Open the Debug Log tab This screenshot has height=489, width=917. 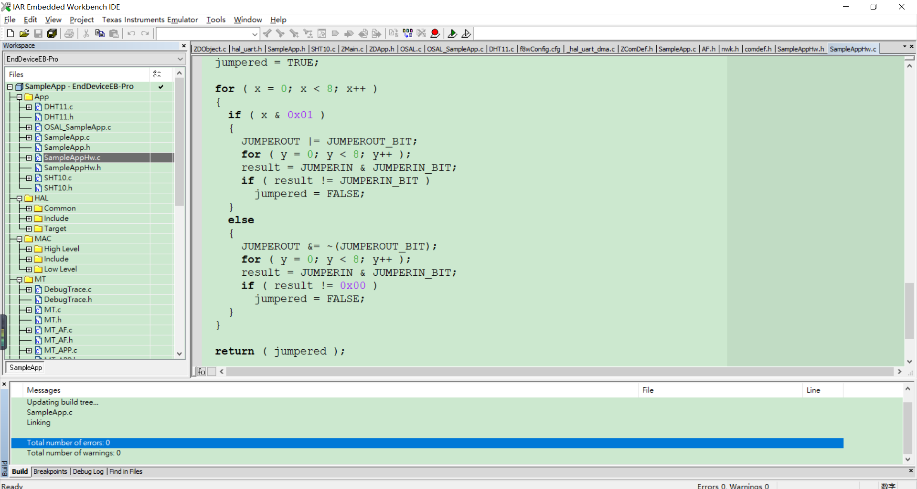[88, 471]
